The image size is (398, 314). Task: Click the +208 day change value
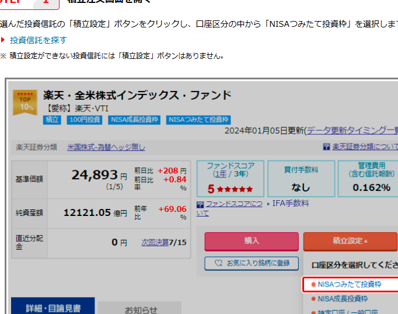(168, 170)
